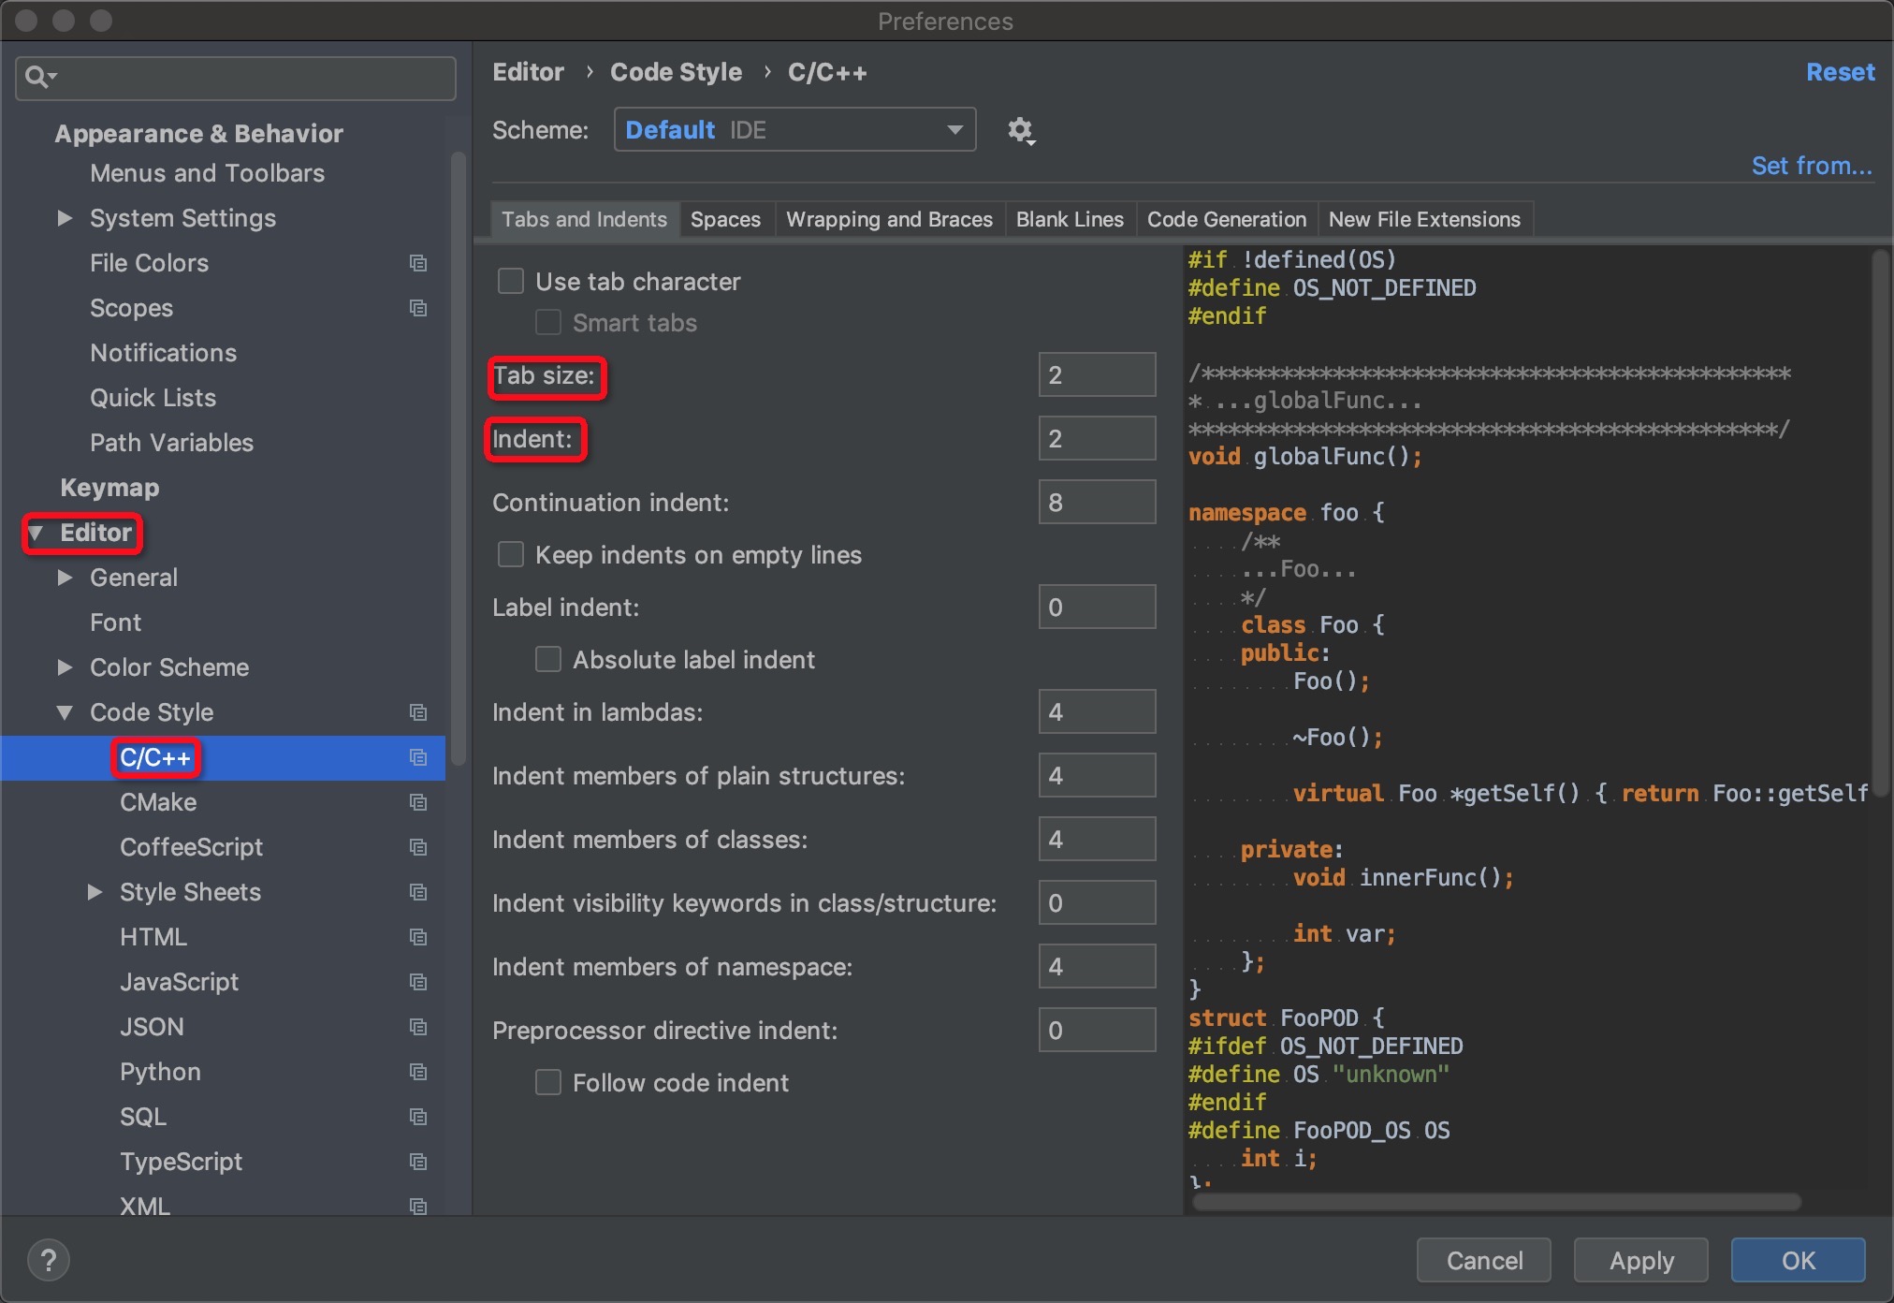Image resolution: width=1894 pixels, height=1303 pixels.
Task: Click the search magnifier icon in sidebar
Action: 38,77
